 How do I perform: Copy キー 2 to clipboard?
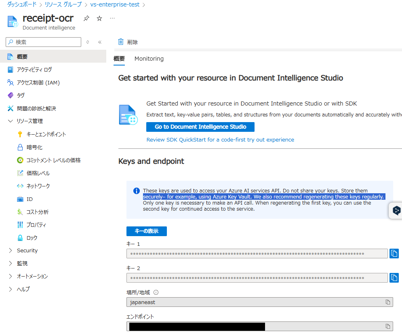coord(394,278)
